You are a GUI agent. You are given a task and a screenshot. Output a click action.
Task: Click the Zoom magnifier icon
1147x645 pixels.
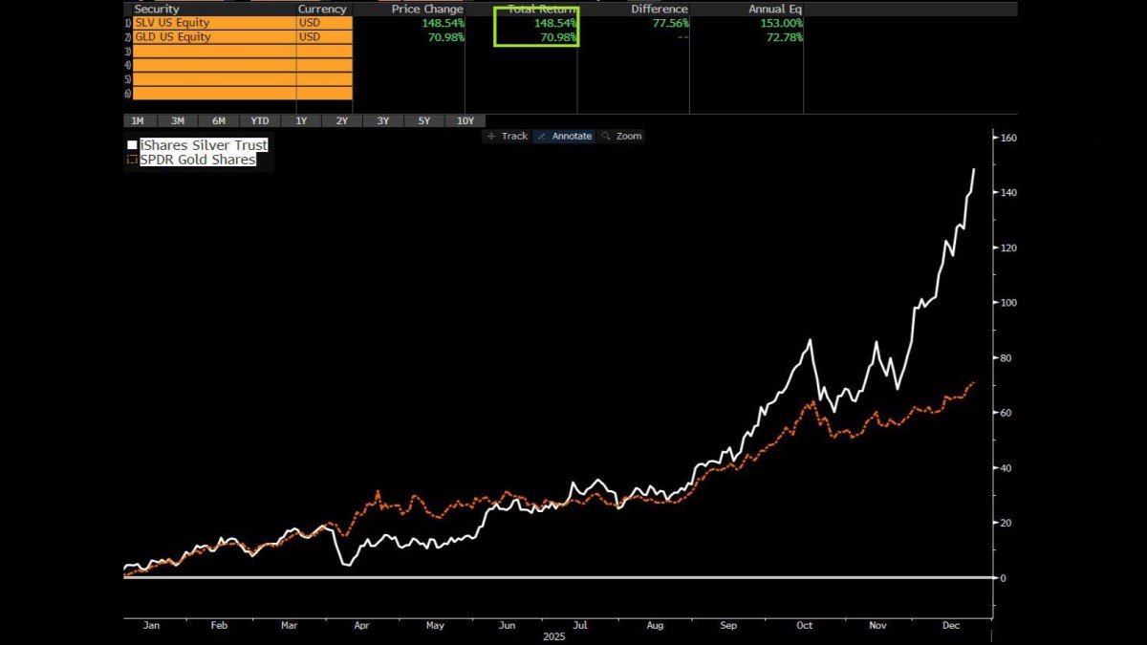point(606,136)
